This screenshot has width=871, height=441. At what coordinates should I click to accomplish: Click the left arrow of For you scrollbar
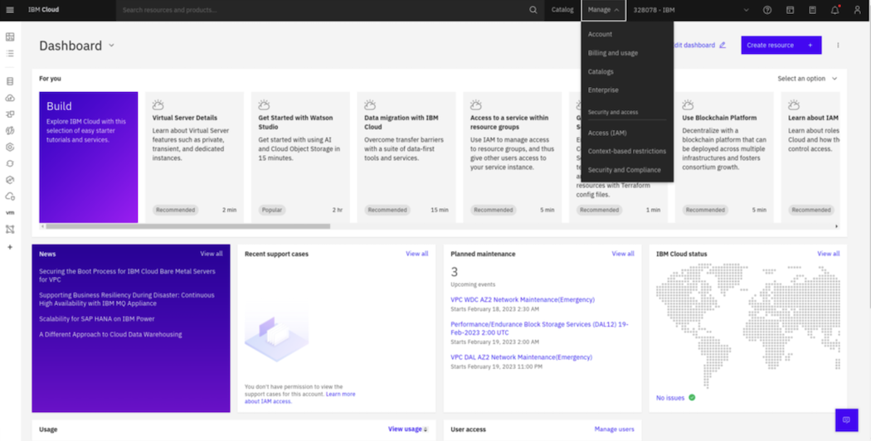[42, 226]
